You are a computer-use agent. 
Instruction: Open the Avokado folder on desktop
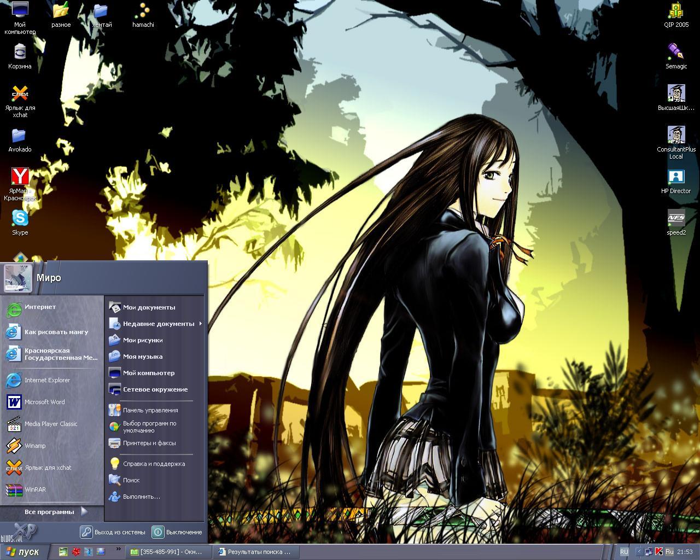click(20, 140)
